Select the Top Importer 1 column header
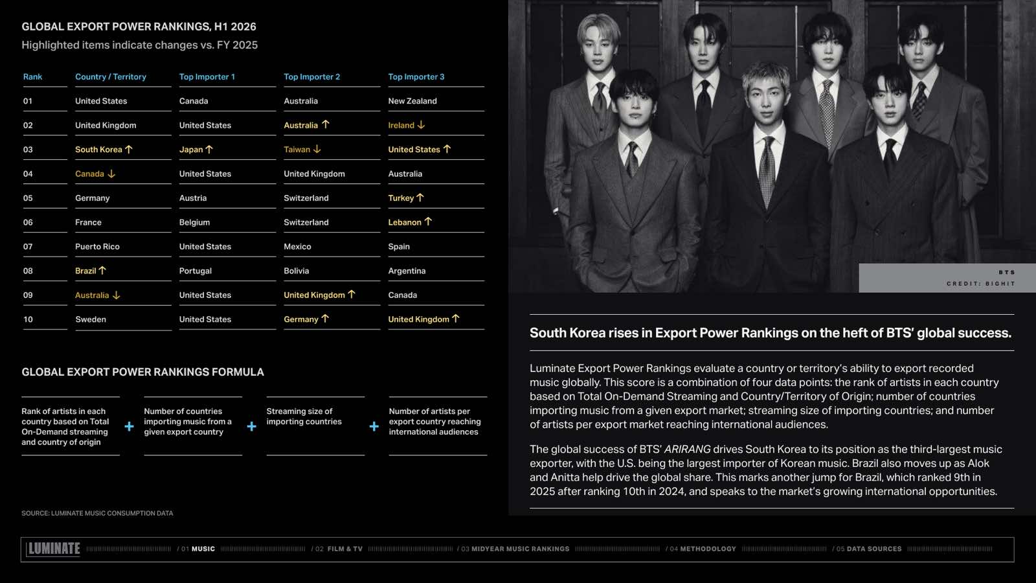 click(207, 76)
